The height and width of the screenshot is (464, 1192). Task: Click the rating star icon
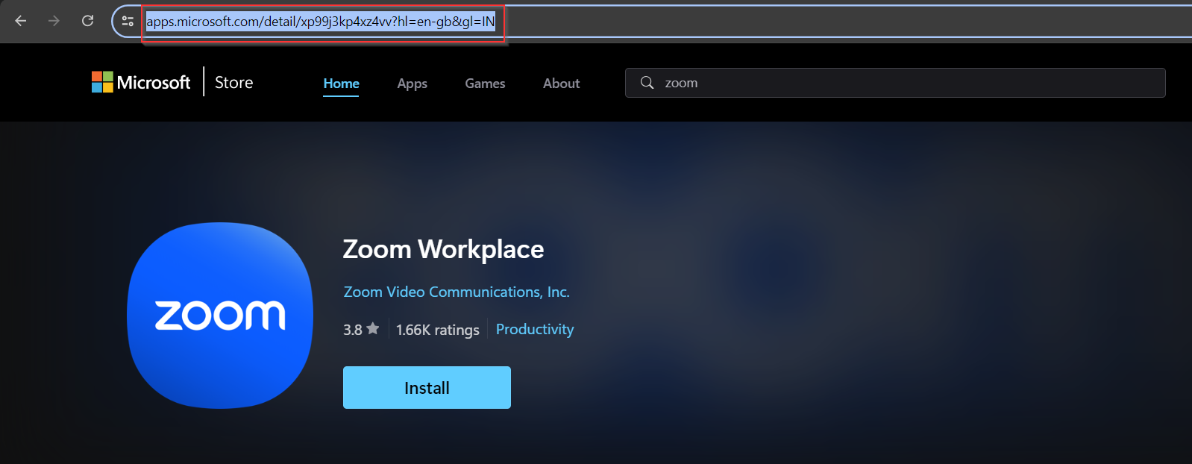point(373,328)
